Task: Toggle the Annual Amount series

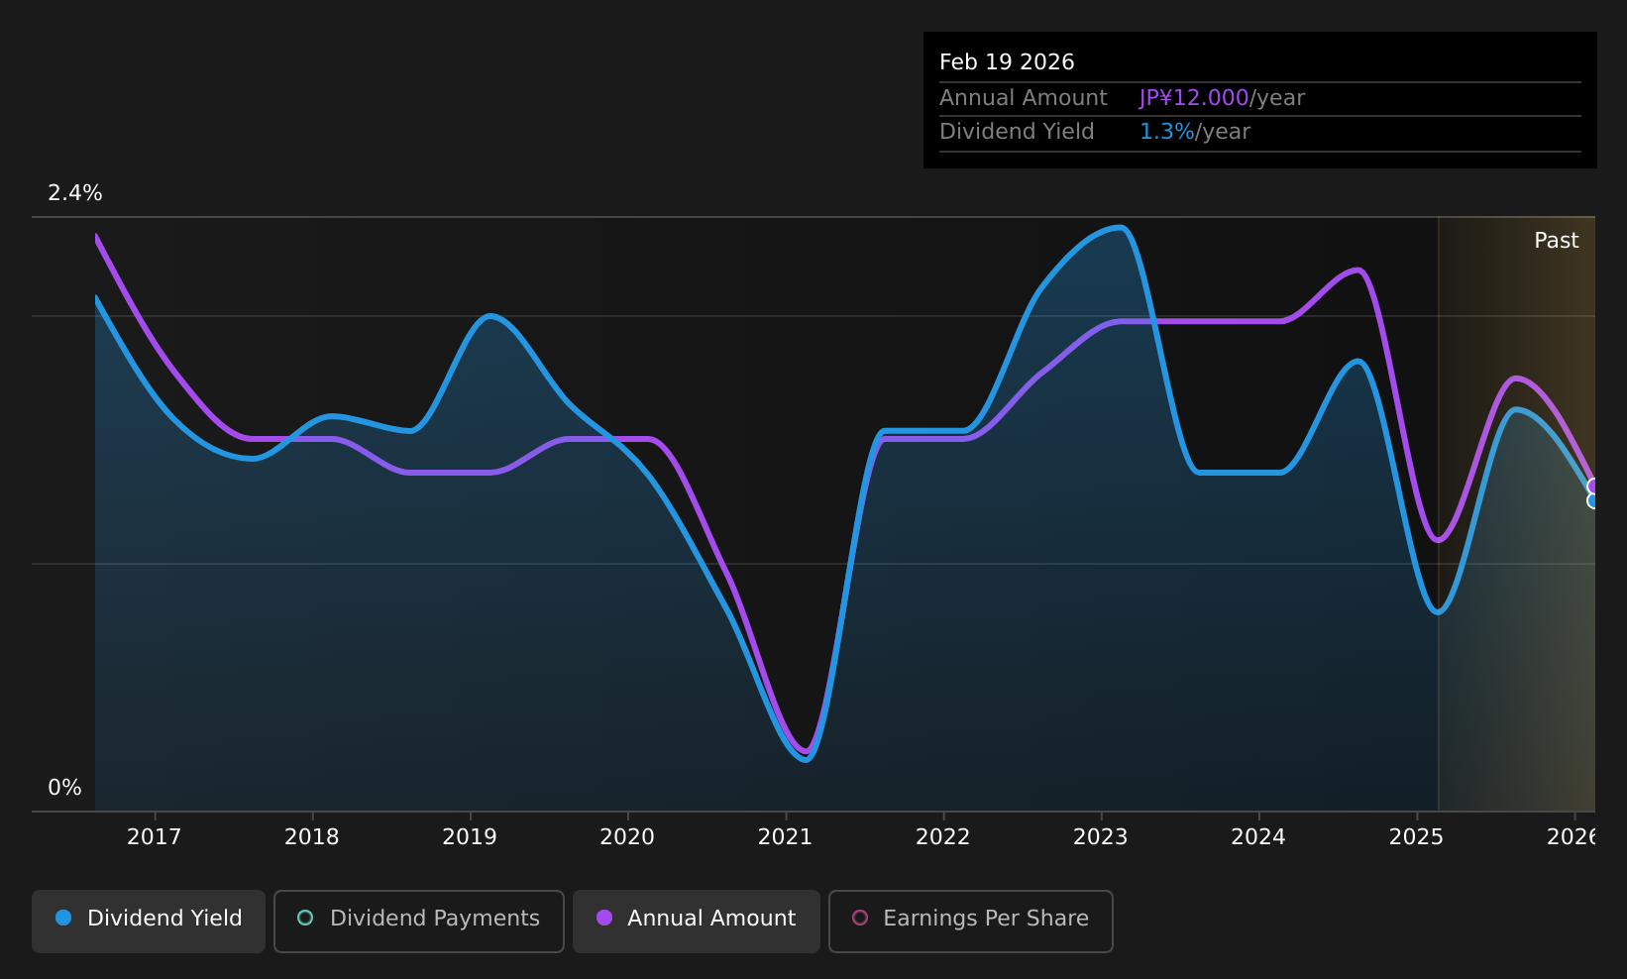Action: click(x=697, y=921)
